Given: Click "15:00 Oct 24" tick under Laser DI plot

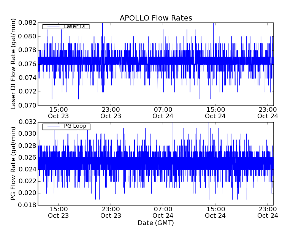Looking at the screenshot, I should [215, 113].
